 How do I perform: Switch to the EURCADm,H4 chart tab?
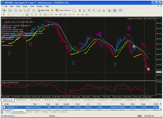pyautogui.click(x=89, y=100)
